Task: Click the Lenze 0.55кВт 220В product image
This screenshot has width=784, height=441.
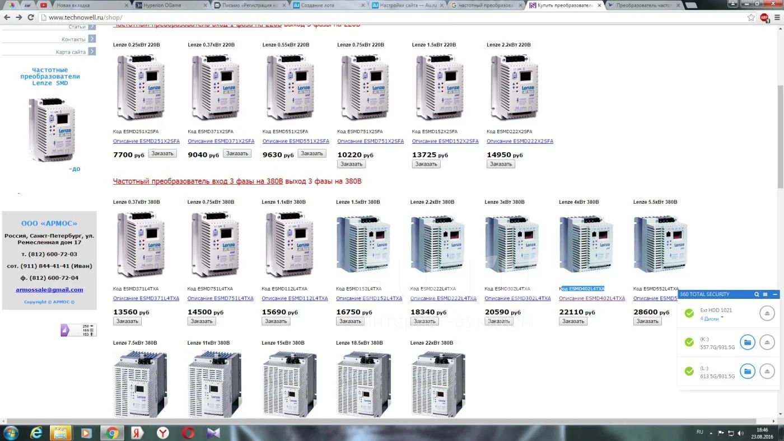Action: pos(290,87)
